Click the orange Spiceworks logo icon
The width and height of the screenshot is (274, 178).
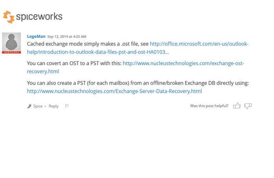pyautogui.click(x=9, y=17)
